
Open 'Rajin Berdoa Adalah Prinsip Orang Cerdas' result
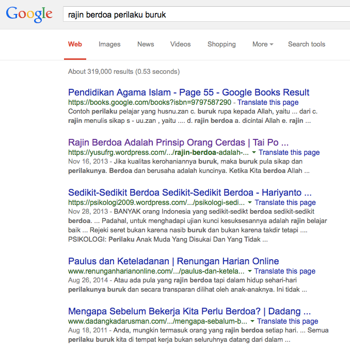[x=178, y=142]
